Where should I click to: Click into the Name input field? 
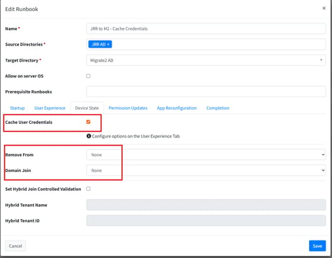click(x=206, y=29)
